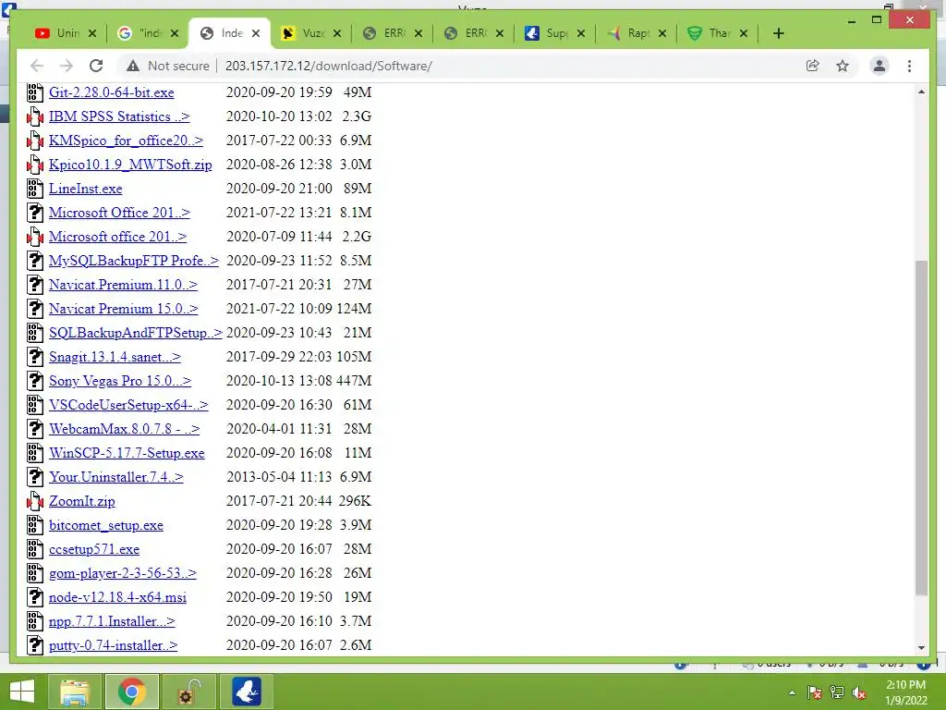946x710 pixels.
Task: Click archive icon beside KMSpico_for_office20
Action: (35, 141)
